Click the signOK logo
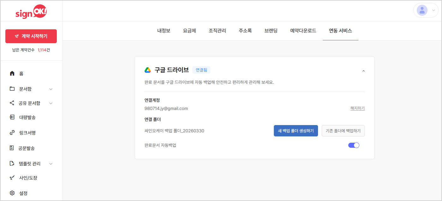 31,12
